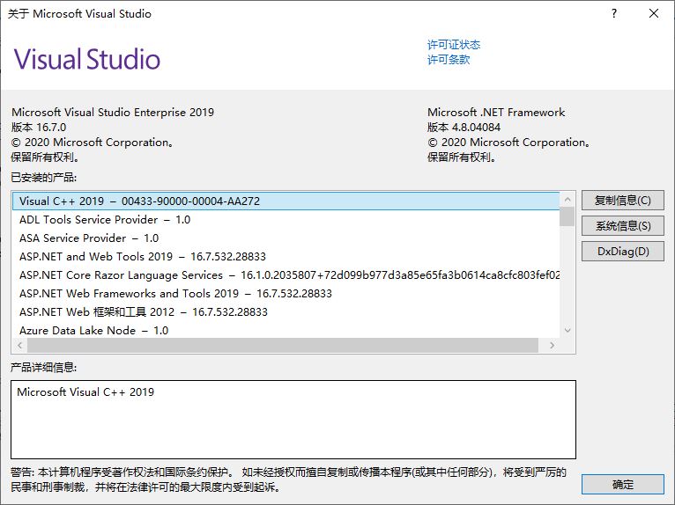Click inside the 产品详细信息 text box
This screenshot has height=505, width=675.
[293, 420]
